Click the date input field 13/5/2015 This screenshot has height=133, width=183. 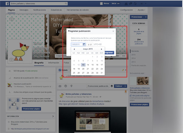click(x=78, y=44)
